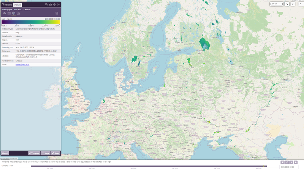
Task: Switch to the Indicators tab
Action: (x=6, y=5)
